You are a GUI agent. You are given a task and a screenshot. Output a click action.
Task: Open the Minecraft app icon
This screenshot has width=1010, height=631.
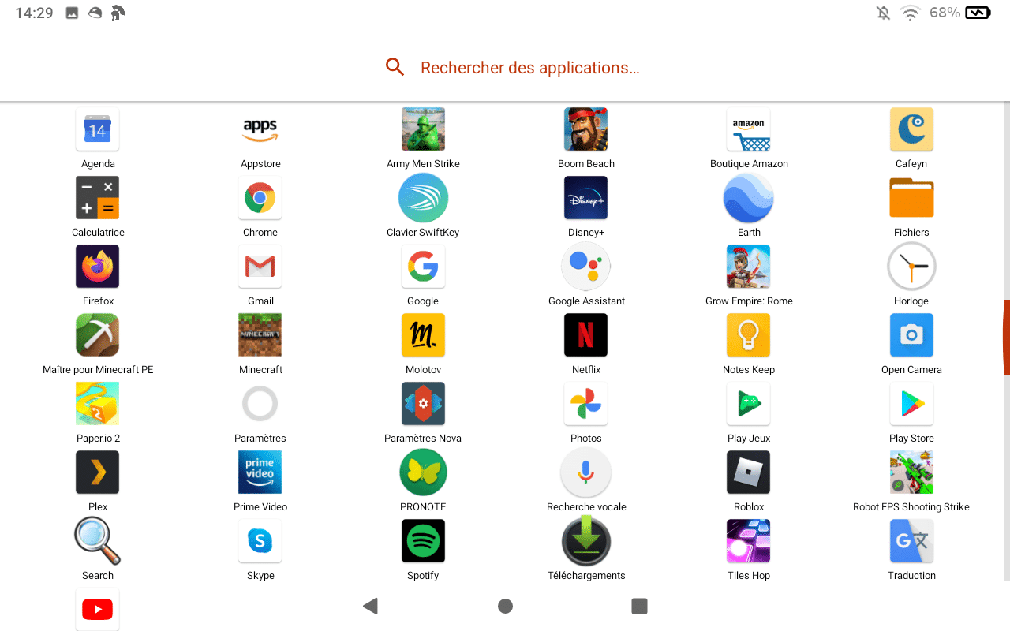pos(260,335)
